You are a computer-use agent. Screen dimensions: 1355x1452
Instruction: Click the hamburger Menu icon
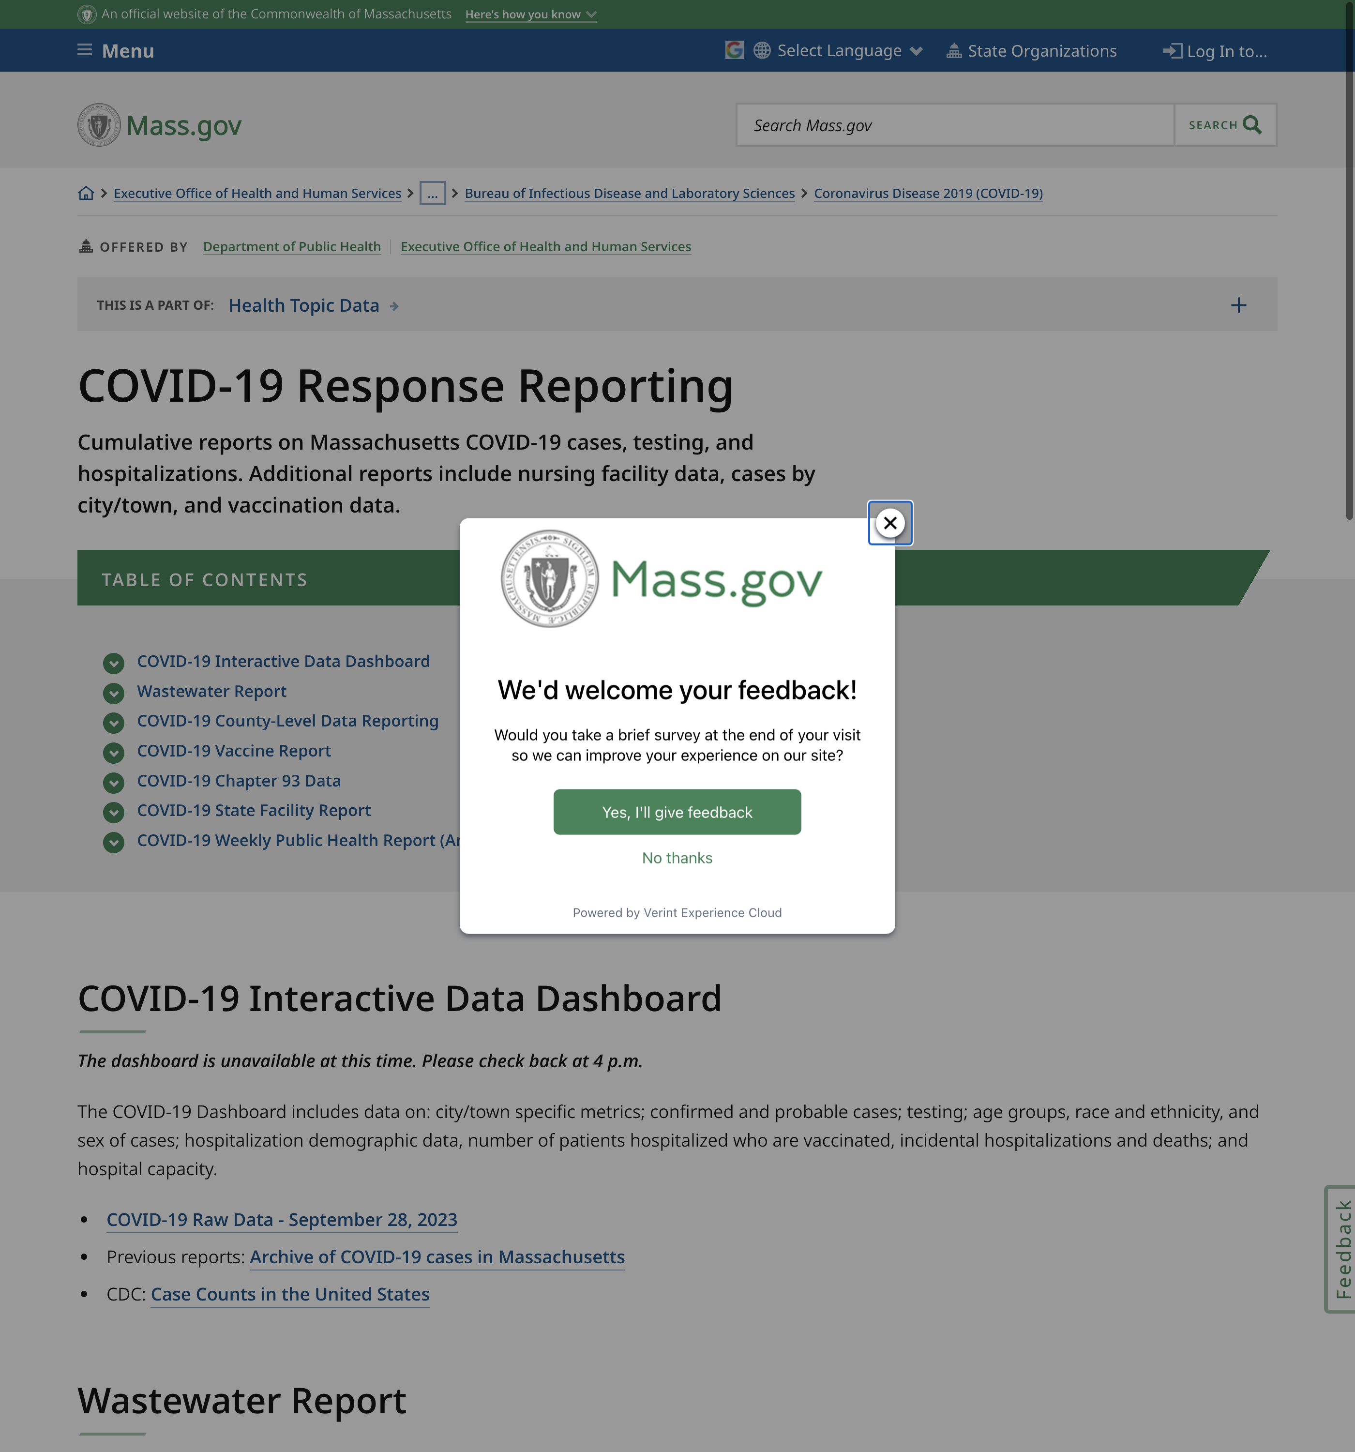point(85,50)
